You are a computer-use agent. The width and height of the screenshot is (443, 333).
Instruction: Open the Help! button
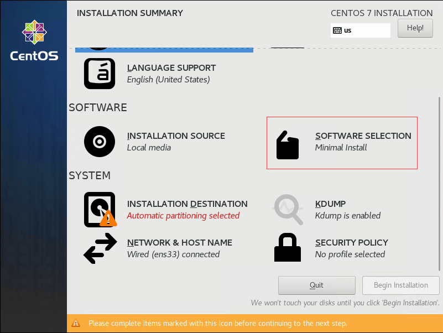(415, 28)
